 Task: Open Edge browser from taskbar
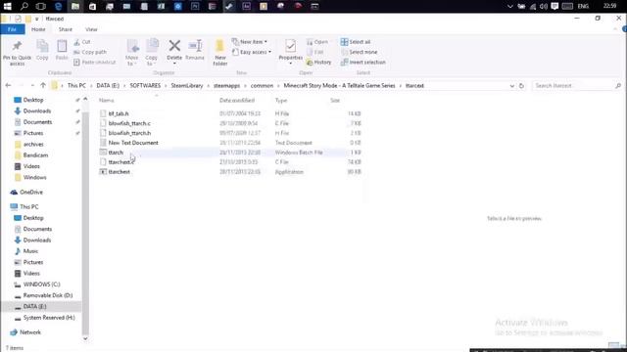[59, 6]
